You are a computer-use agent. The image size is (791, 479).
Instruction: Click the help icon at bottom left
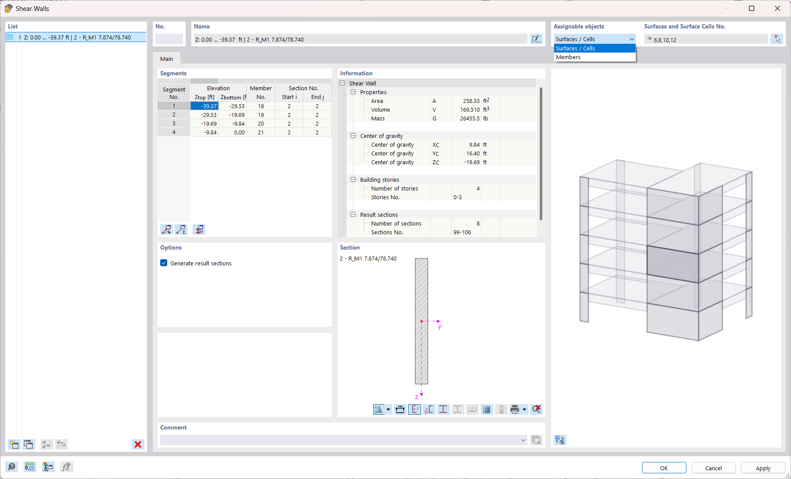click(11, 467)
